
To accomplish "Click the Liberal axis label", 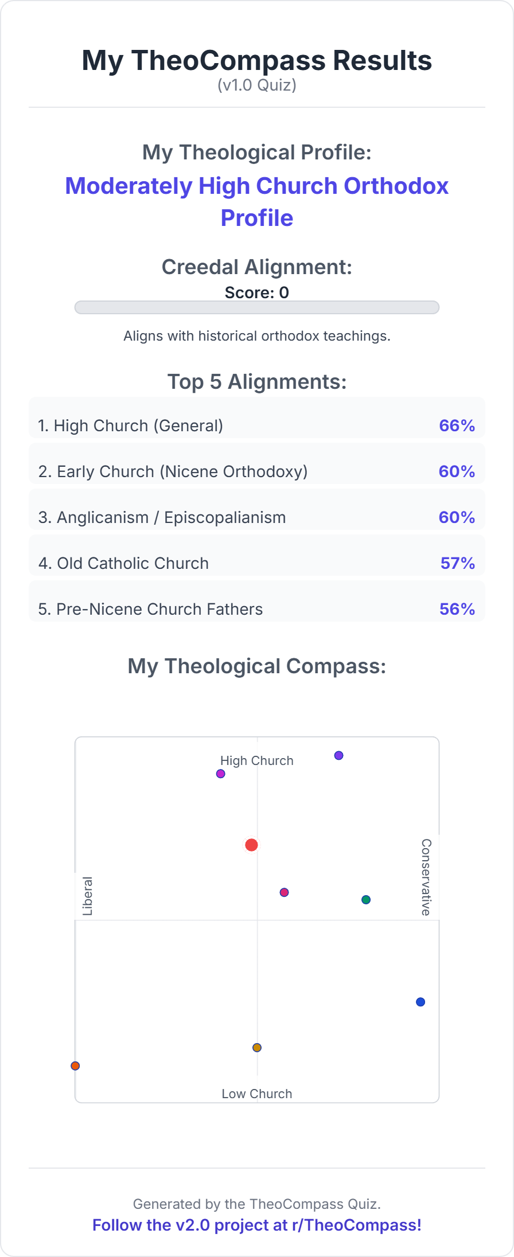I will tap(88, 896).
